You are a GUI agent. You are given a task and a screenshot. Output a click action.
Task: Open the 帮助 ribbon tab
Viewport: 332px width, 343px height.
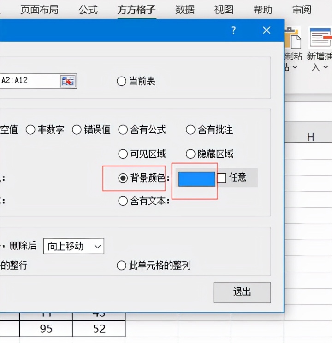[x=263, y=10]
